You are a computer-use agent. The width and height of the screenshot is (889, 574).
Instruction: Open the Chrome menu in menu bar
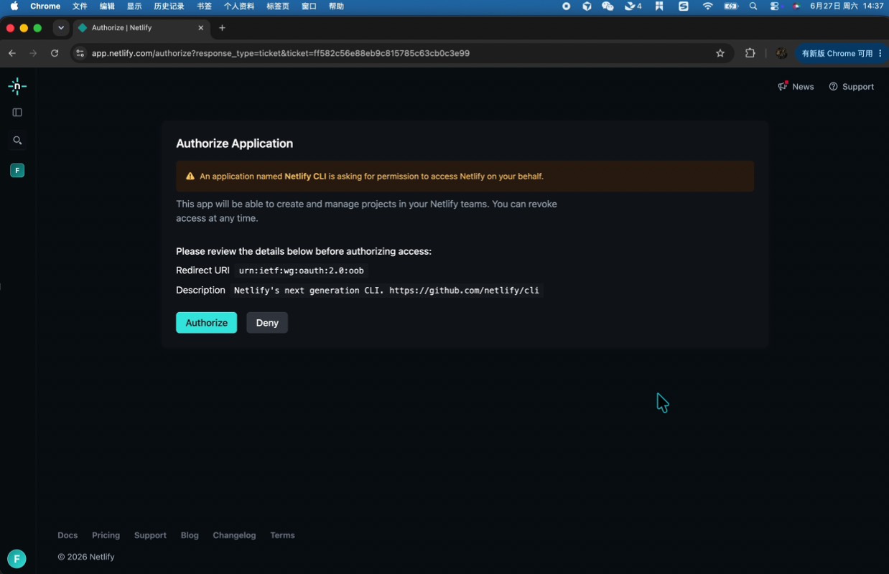point(45,6)
